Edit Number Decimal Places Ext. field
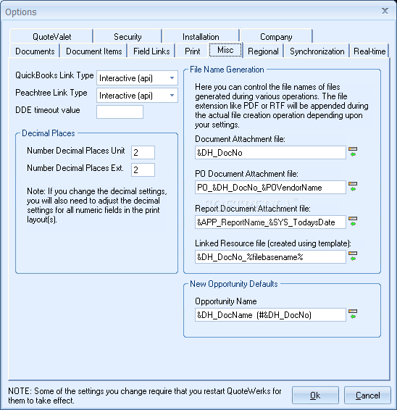The width and height of the screenshot is (397, 410). pos(143,170)
